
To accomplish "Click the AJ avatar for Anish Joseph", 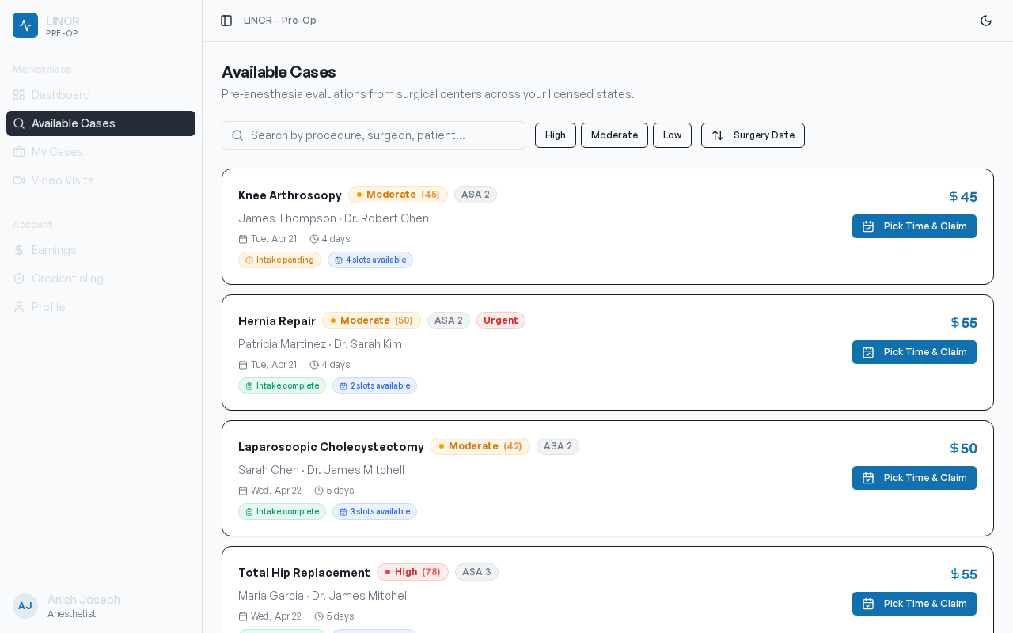I will click(25, 606).
